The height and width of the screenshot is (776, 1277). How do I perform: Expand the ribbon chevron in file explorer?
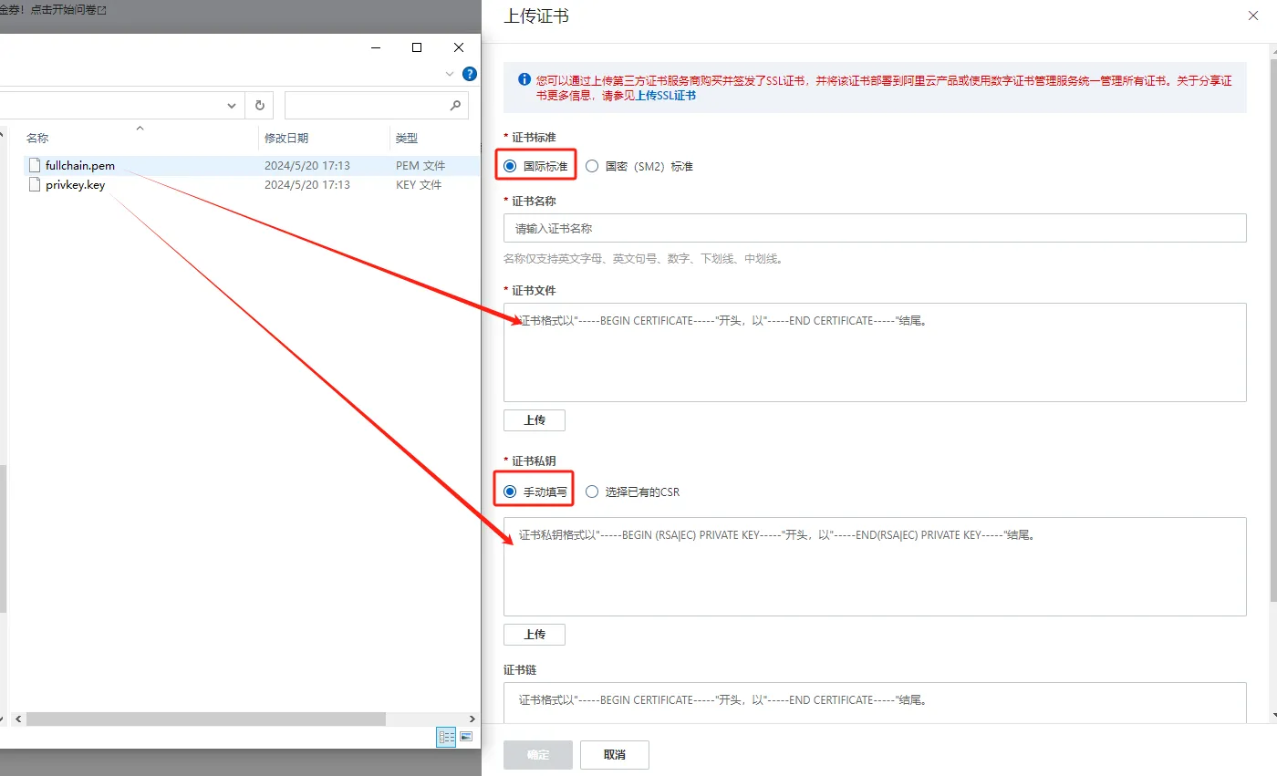click(x=450, y=74)
